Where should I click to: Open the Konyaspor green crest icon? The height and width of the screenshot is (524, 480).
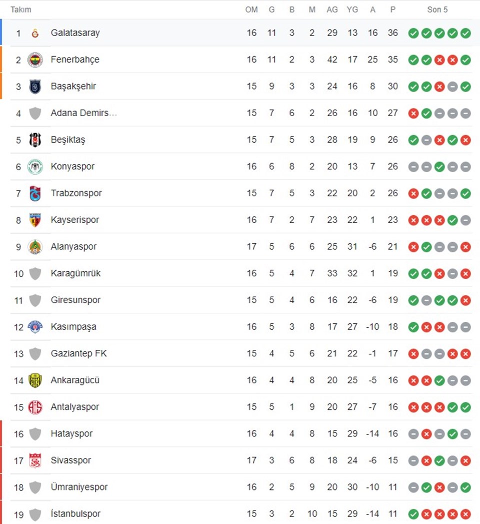[x=35, y=167]
